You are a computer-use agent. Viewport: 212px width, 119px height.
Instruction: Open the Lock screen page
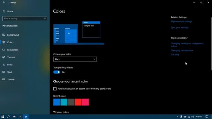tap(13, 50)
